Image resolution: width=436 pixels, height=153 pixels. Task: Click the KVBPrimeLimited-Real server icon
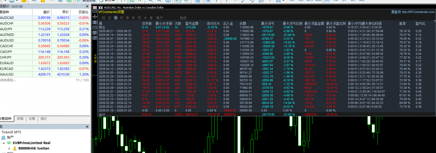tap(9, 143)
